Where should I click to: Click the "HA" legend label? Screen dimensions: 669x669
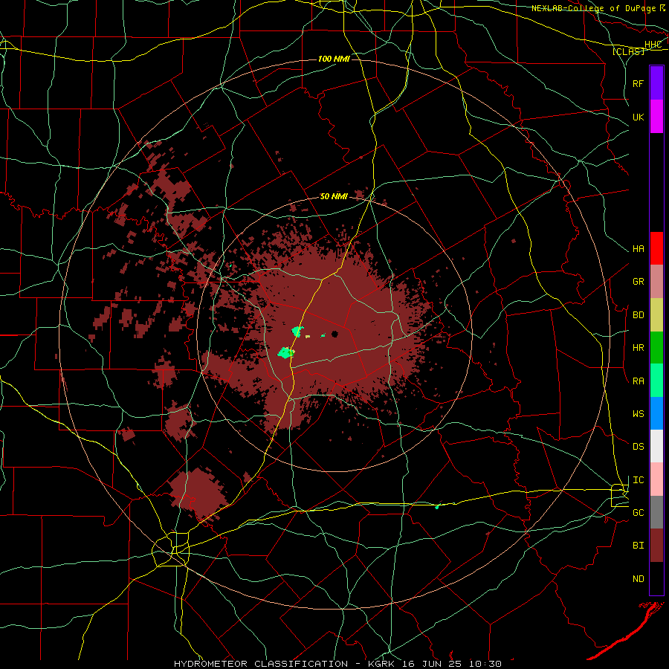pyautogui.click(x=638, y=248)
